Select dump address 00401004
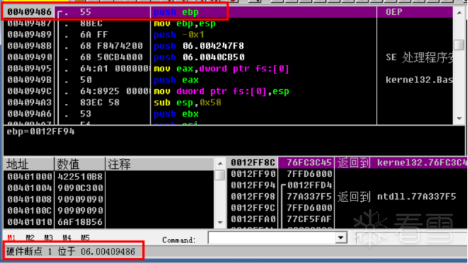 29,188
